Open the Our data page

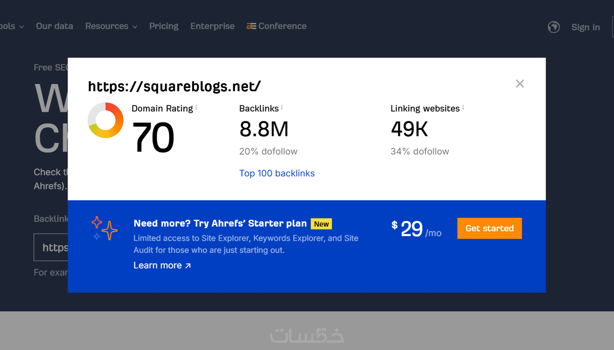(x=55, y=26)
